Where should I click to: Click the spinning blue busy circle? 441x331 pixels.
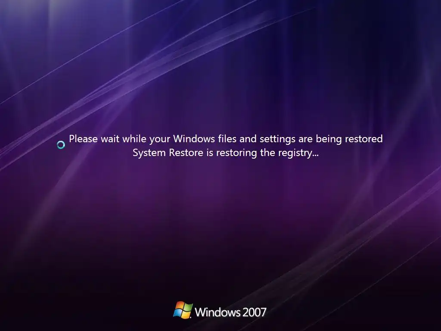click(61, 145)
